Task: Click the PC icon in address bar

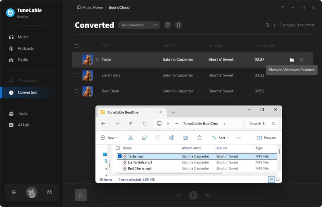Action: pyautogui.click(x=159, y=124)
